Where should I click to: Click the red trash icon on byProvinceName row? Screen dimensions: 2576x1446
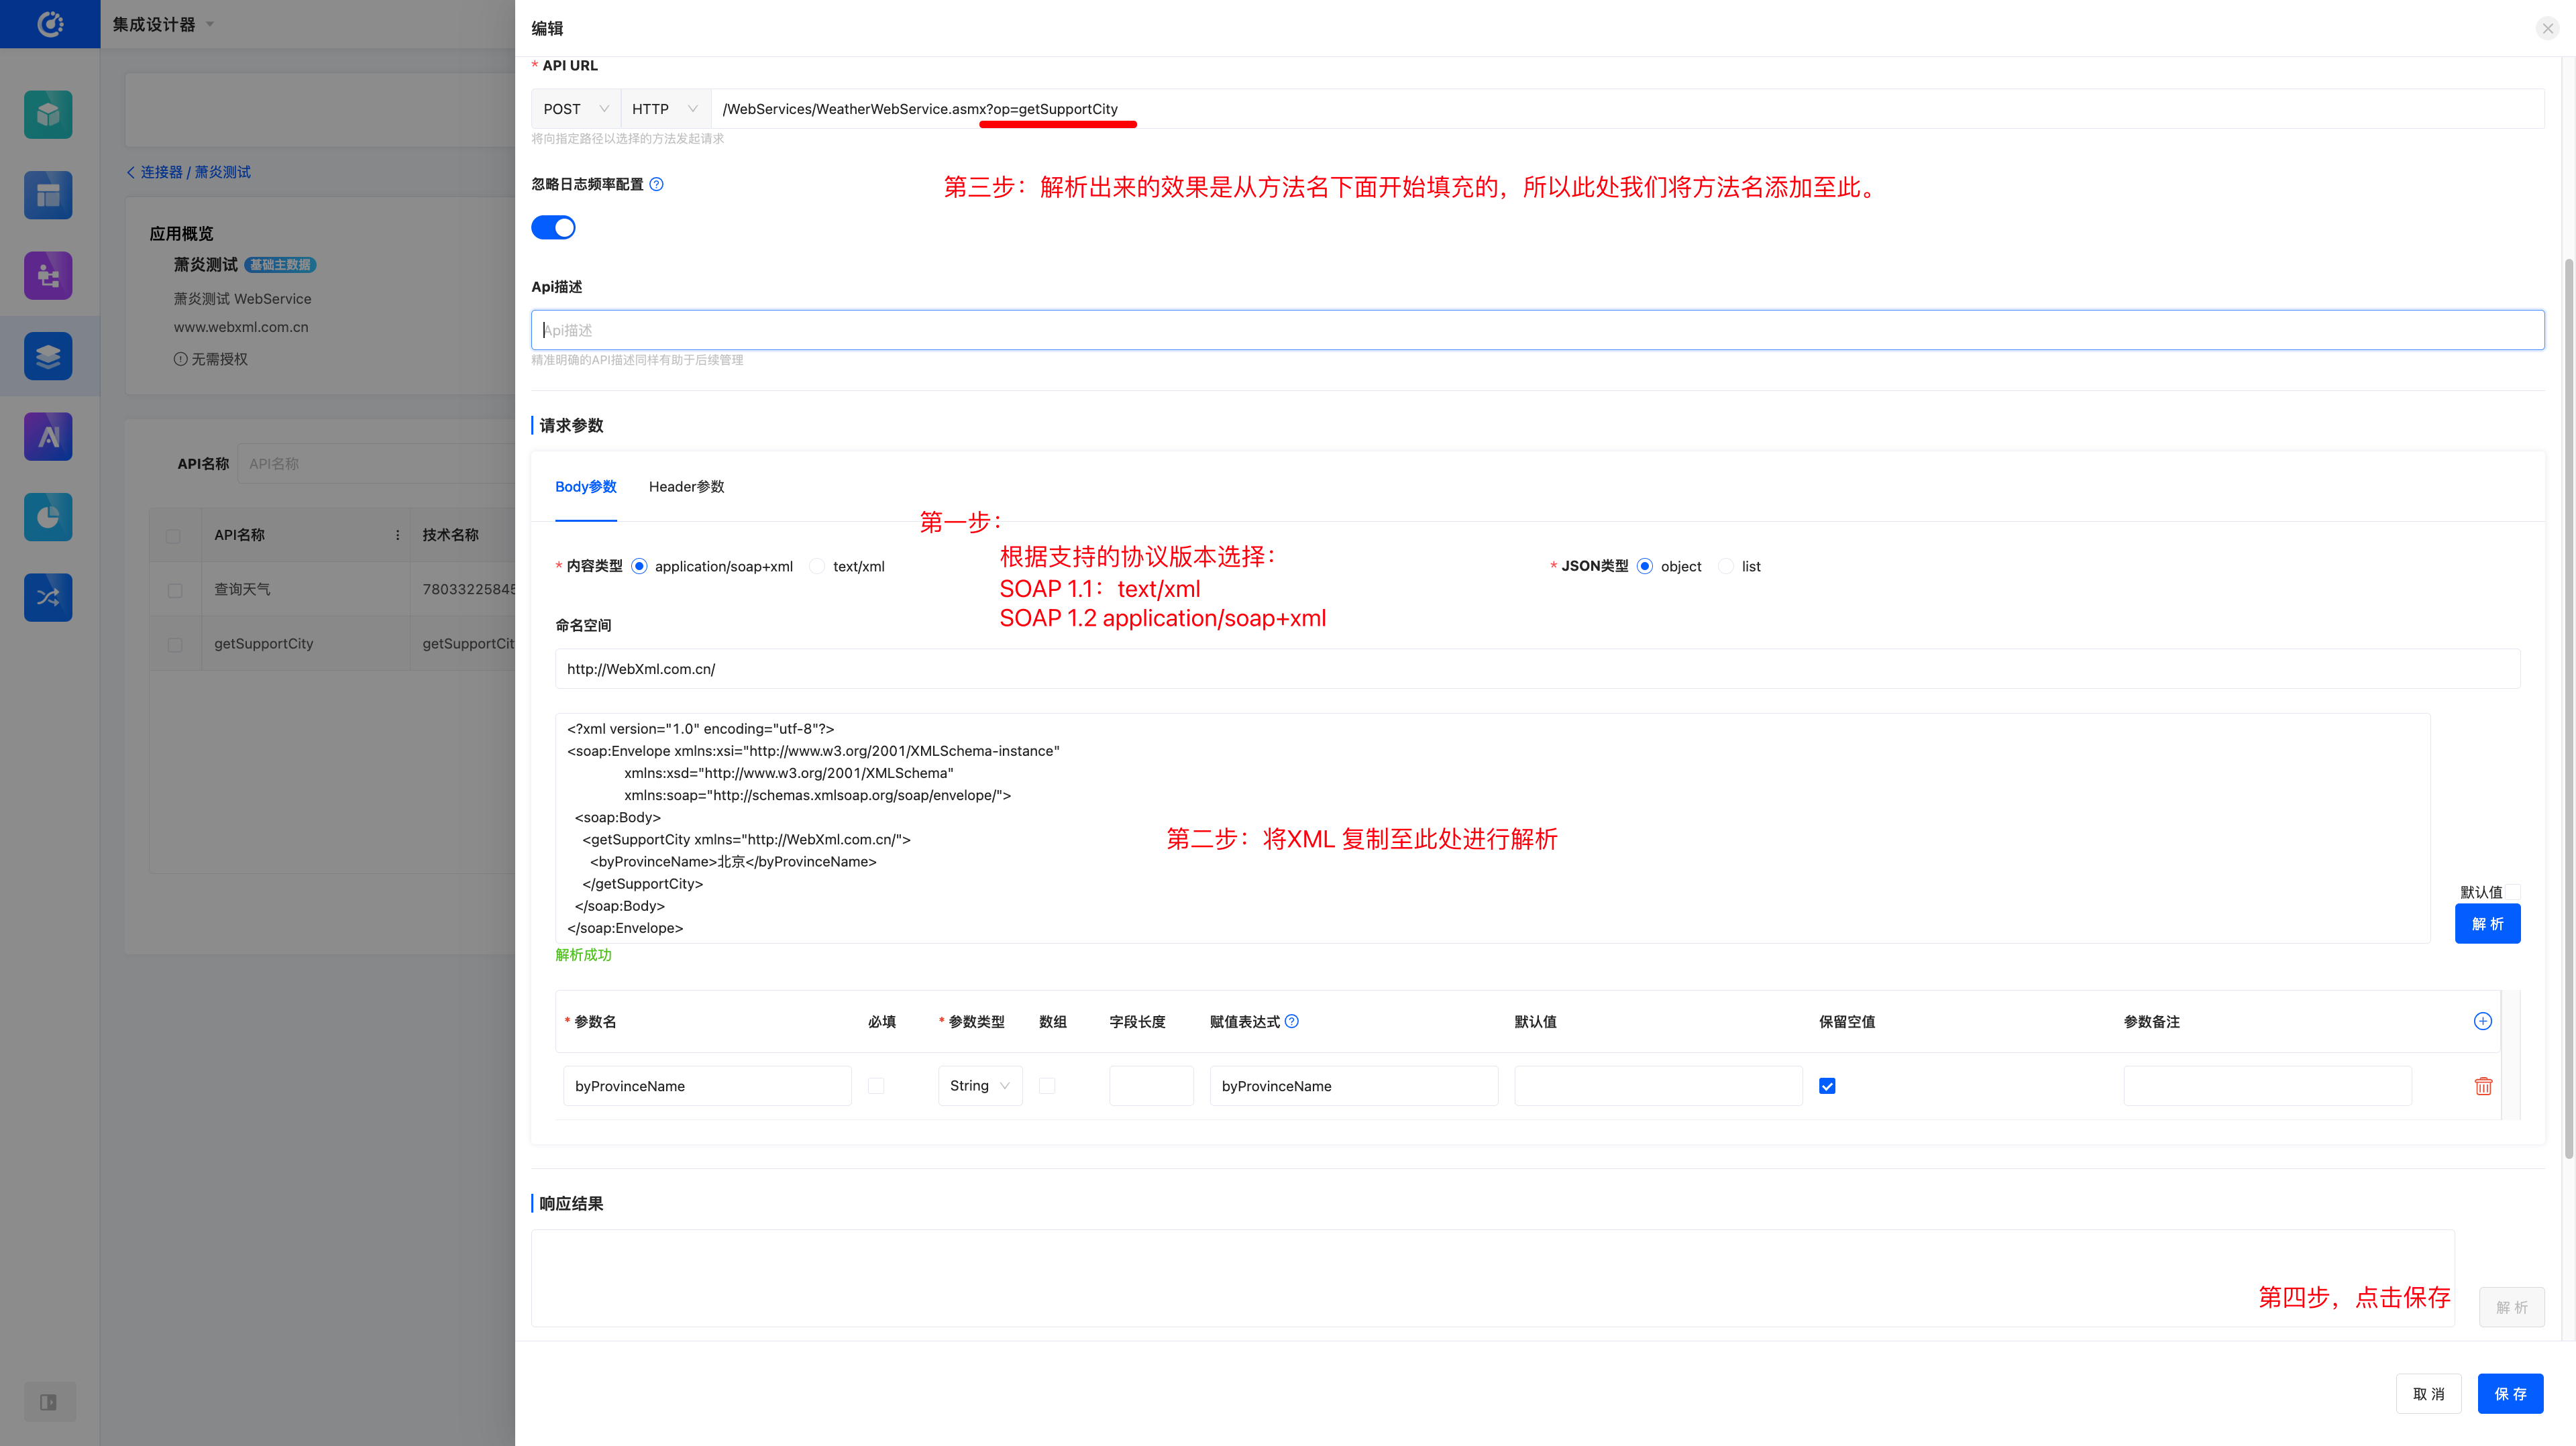[x=2482, y=1086]
